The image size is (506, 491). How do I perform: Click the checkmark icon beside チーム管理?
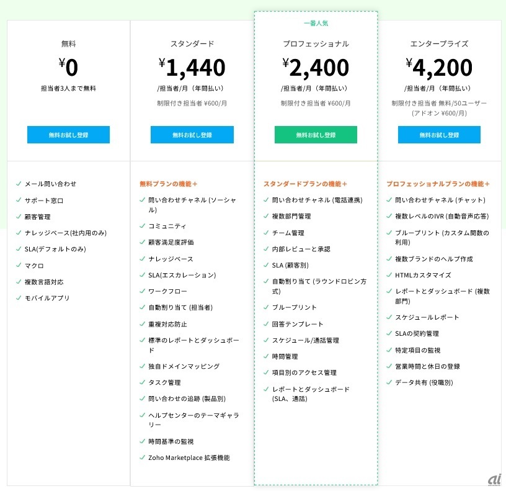266,233
